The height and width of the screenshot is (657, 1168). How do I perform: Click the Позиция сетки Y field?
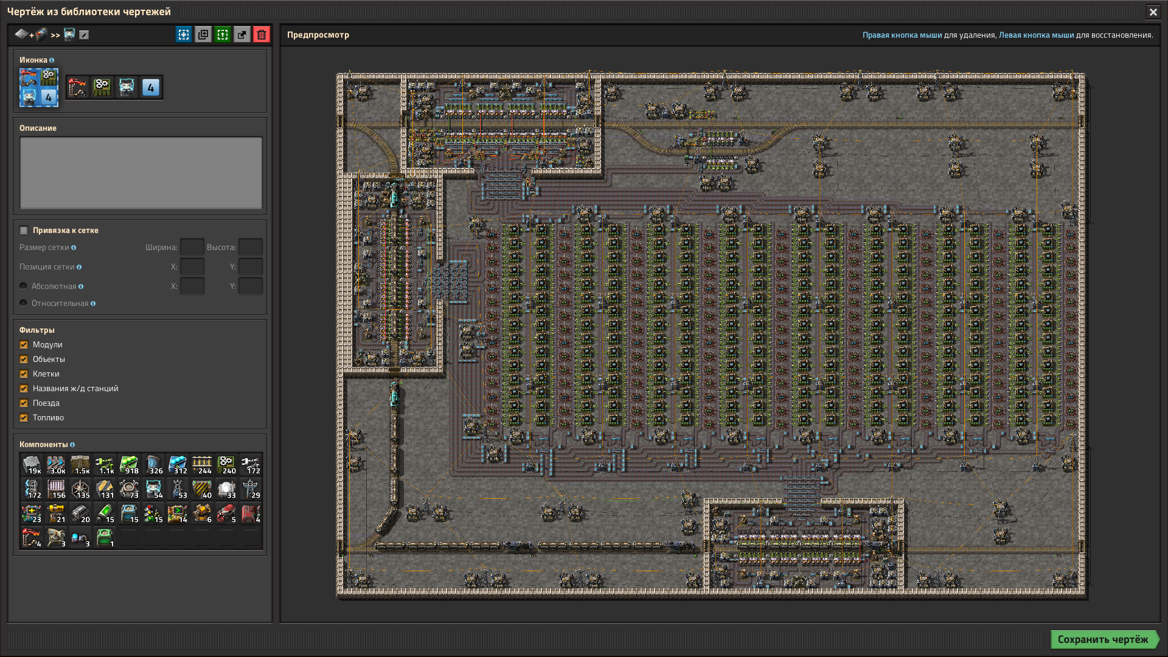pos(251,266)
